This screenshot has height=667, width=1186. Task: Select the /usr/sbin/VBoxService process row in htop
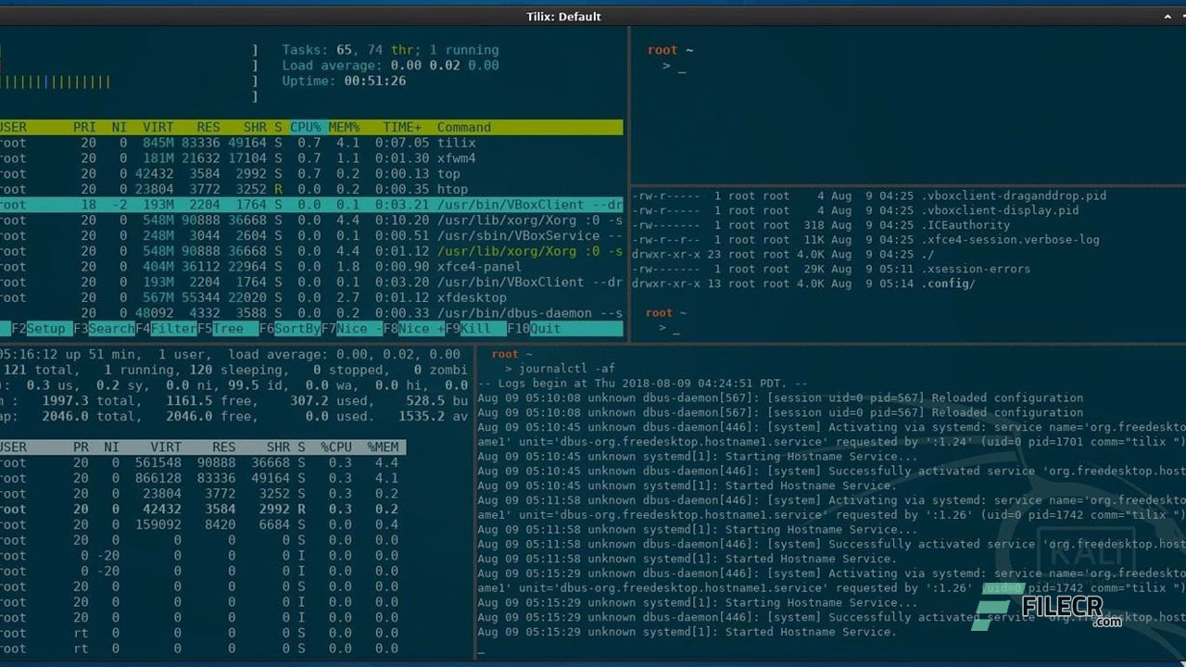311,235
